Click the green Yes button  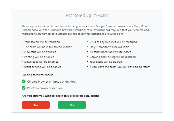click(x=72, y=105)
